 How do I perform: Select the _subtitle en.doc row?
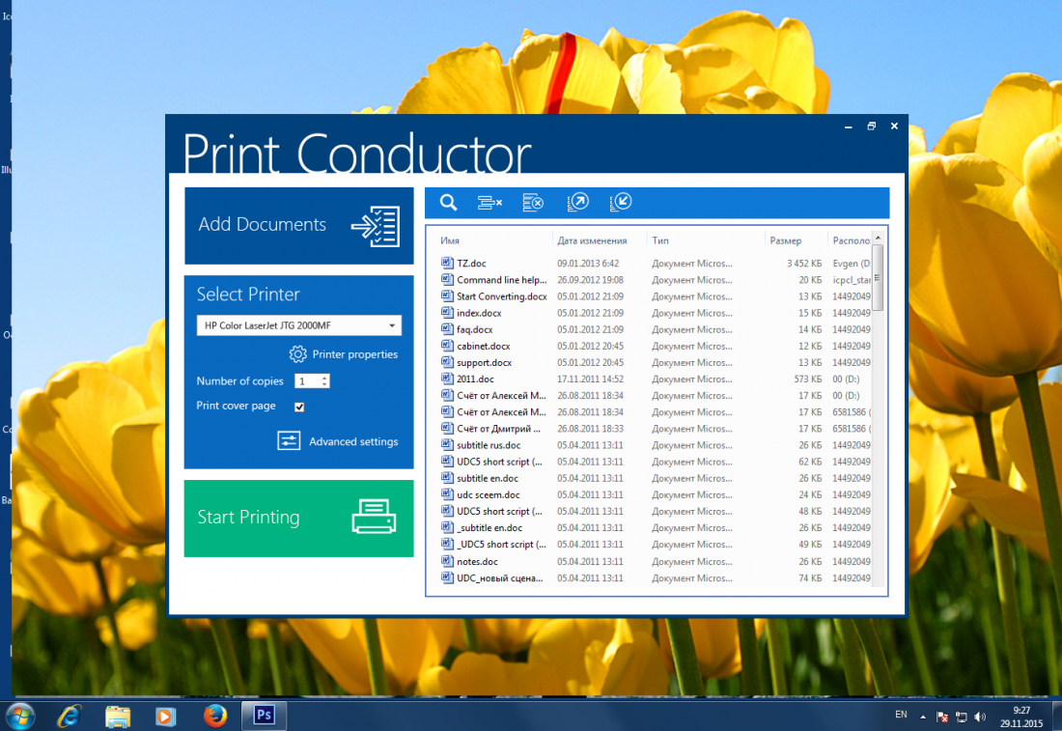[655, 528]
